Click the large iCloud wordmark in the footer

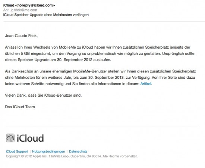(x=30, y=138)
